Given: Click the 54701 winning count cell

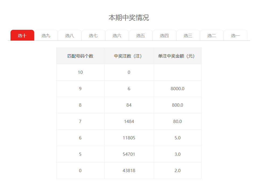Looking at the screenshot, I should 129,154.
